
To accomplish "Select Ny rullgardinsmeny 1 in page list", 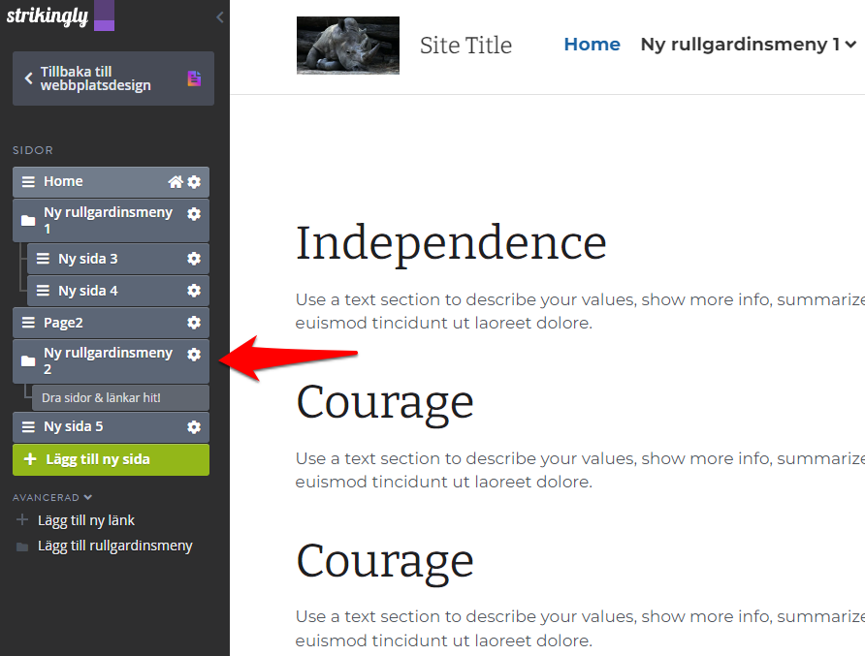I will [111, 221].
